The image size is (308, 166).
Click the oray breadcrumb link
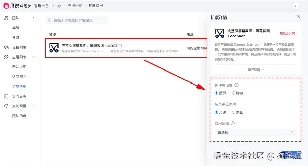click(x=57, y=6)
